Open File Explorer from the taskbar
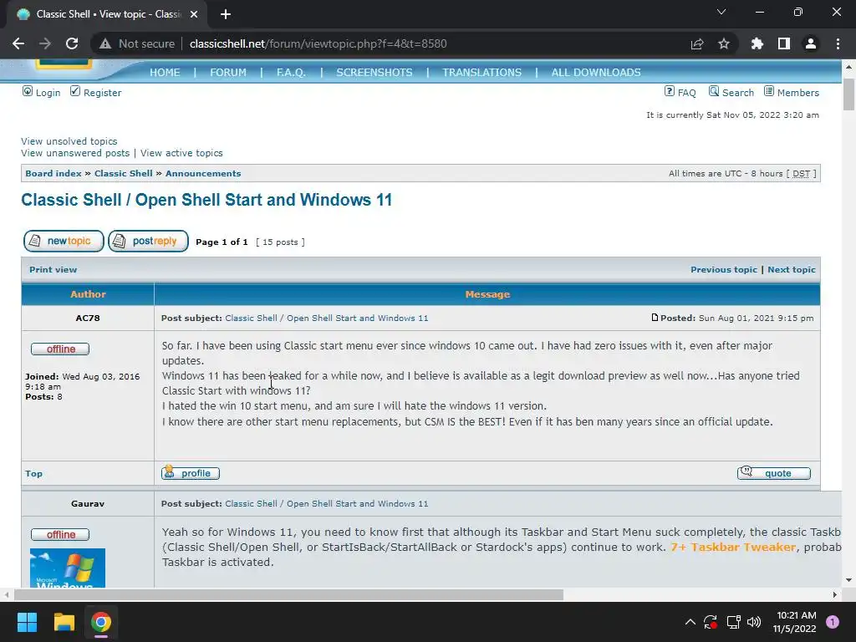 click(64, 622)
